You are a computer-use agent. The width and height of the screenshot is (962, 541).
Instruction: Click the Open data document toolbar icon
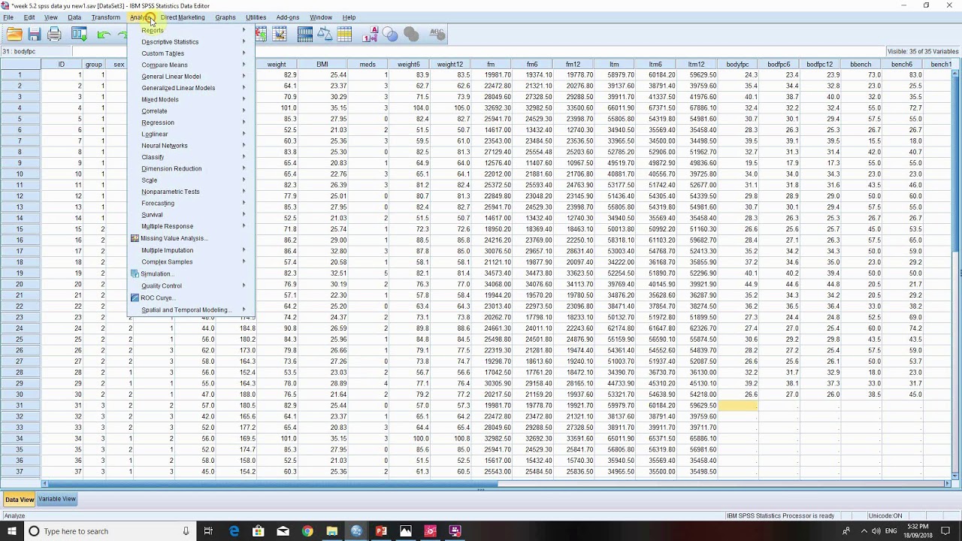[14, 34]
